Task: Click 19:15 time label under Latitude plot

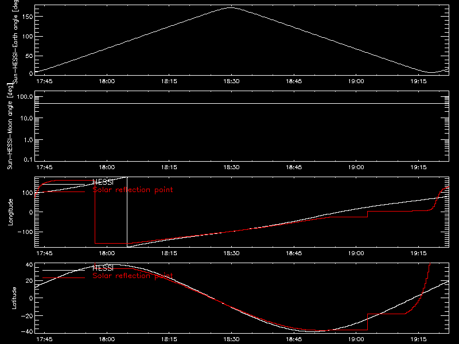Action: pos(419,339)
